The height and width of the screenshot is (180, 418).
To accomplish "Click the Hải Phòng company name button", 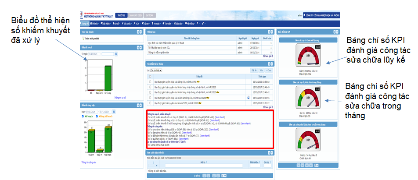I will (322, 15).
